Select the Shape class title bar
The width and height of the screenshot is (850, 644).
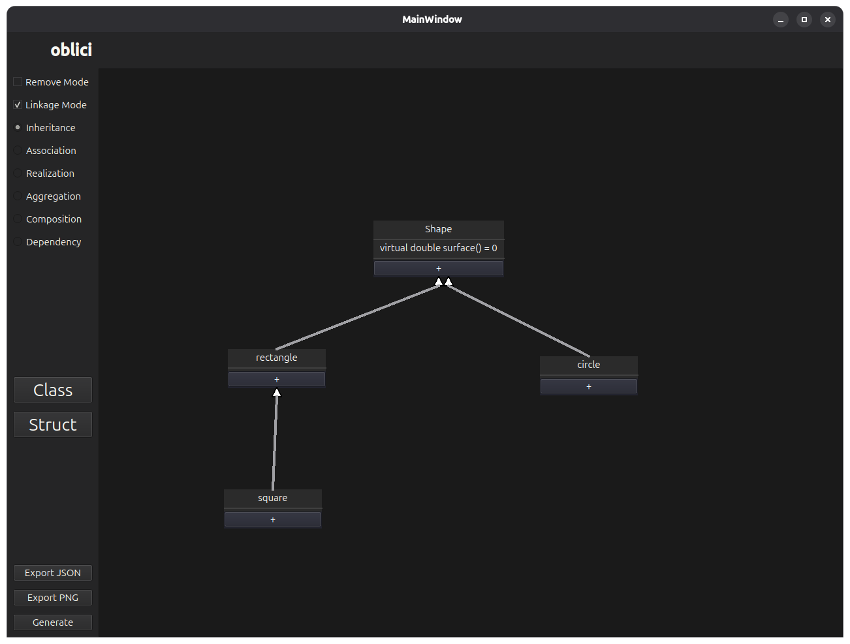tap(438, 229)
